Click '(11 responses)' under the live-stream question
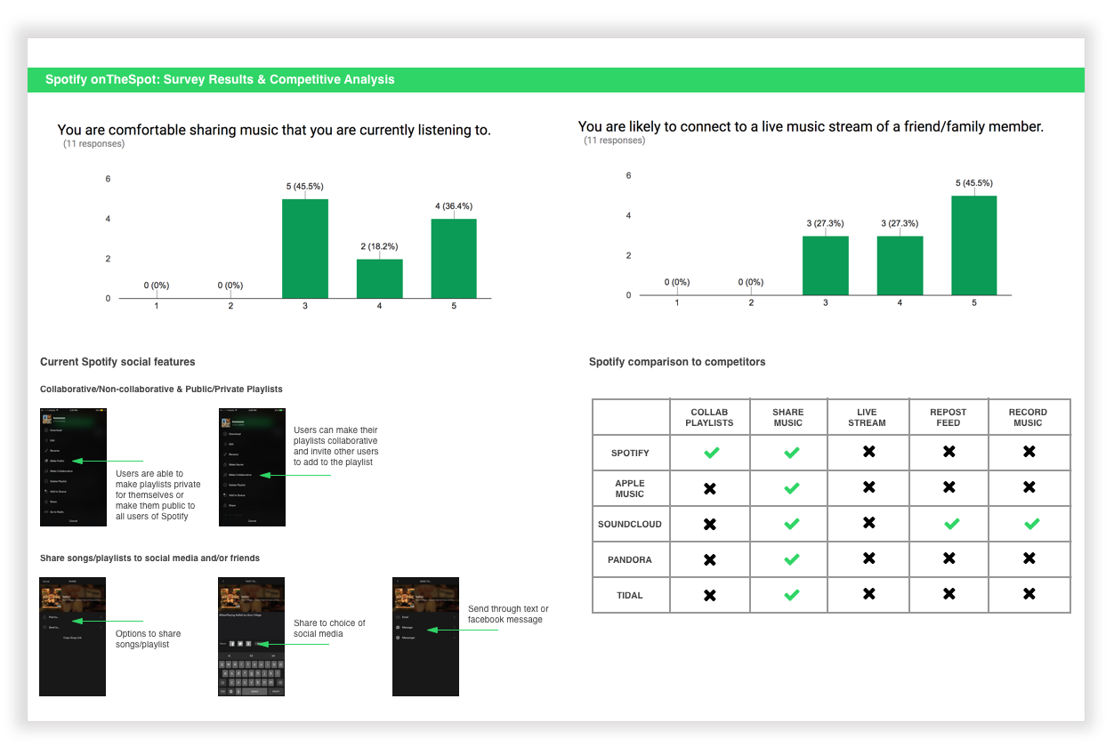 point(614,141)
